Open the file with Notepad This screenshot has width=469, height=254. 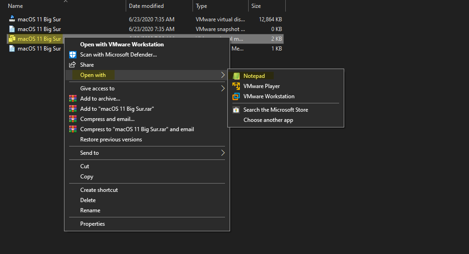254,76
